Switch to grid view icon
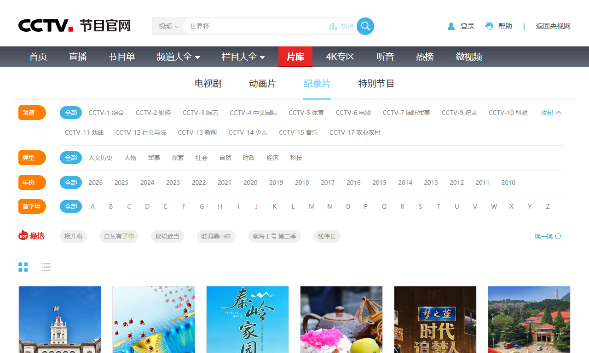Image resolution: width=589 pixels, height=353 pixels. pos(23,267)
